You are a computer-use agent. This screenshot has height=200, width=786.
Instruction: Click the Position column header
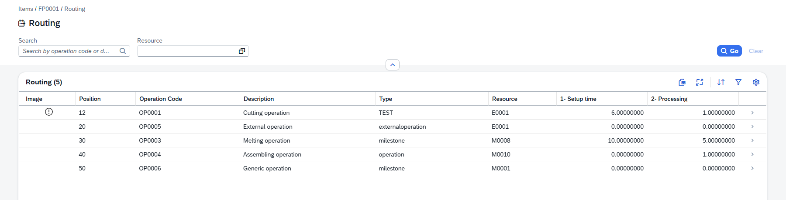[106, 99]
